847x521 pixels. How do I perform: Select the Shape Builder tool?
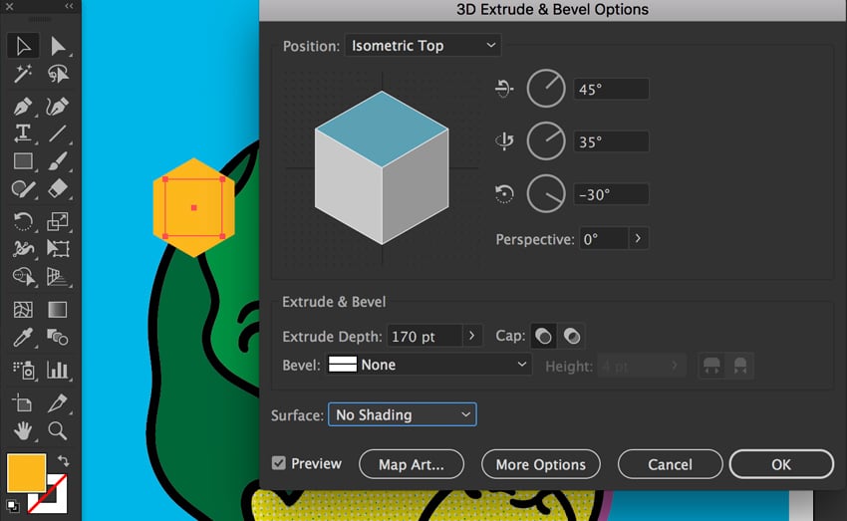tap(23, 276)
